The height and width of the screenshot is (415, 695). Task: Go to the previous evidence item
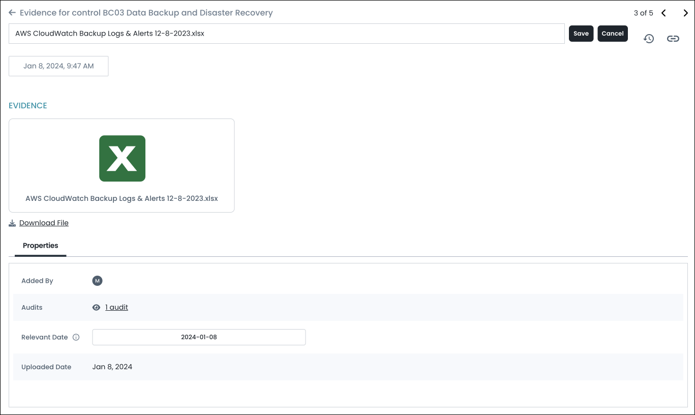tap(663, 13)
